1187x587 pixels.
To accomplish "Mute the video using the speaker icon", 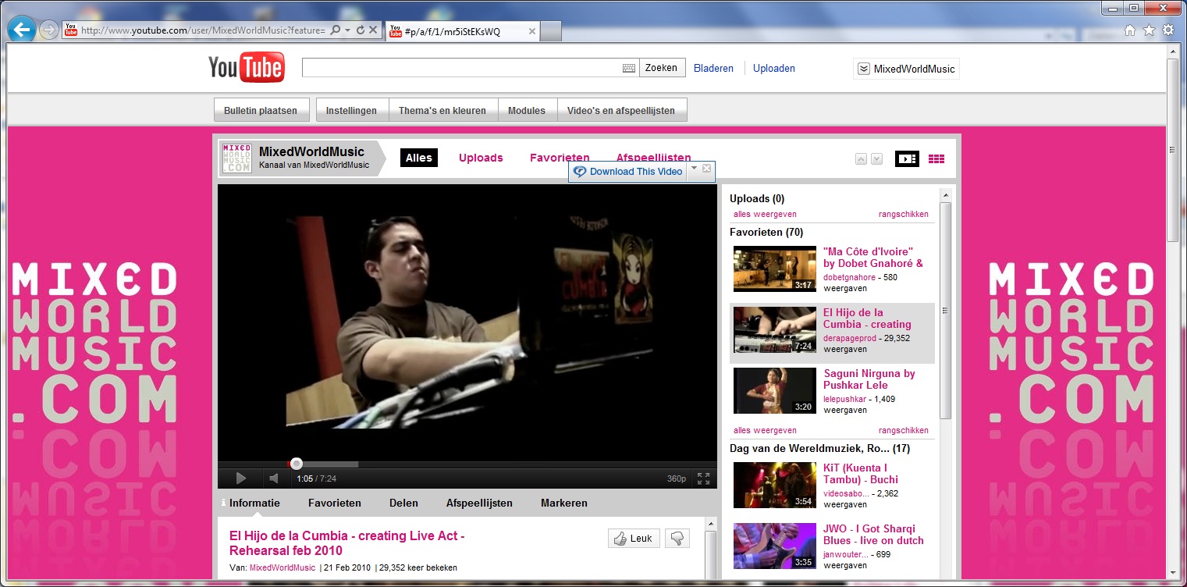I will pyautogui.click(x=274, y=478).
